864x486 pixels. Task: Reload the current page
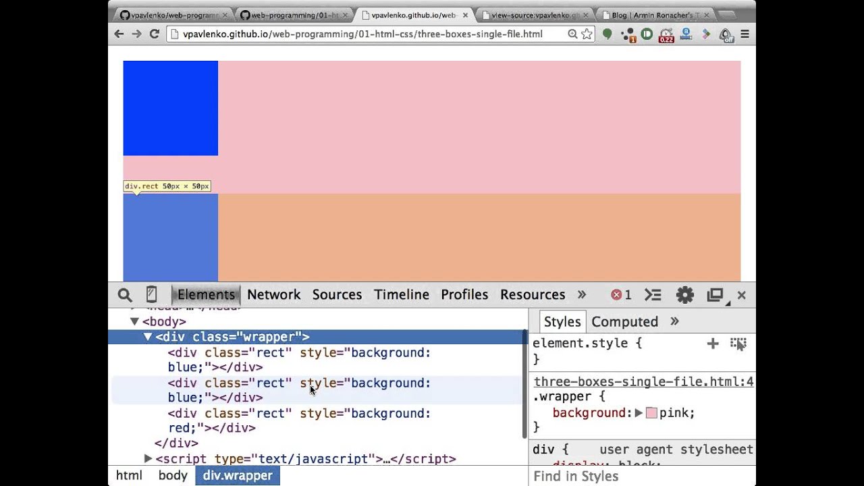click(155, 34)
